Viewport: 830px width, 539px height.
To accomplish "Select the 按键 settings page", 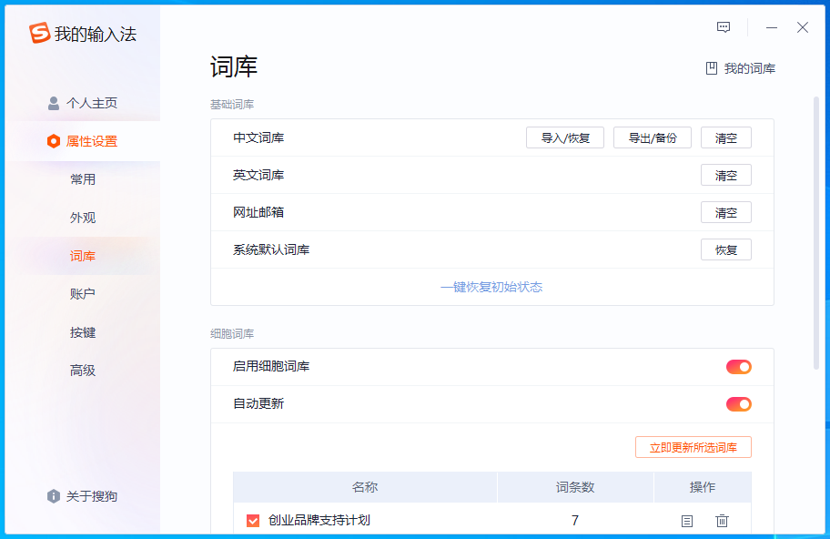I will (x=83, y=332).
